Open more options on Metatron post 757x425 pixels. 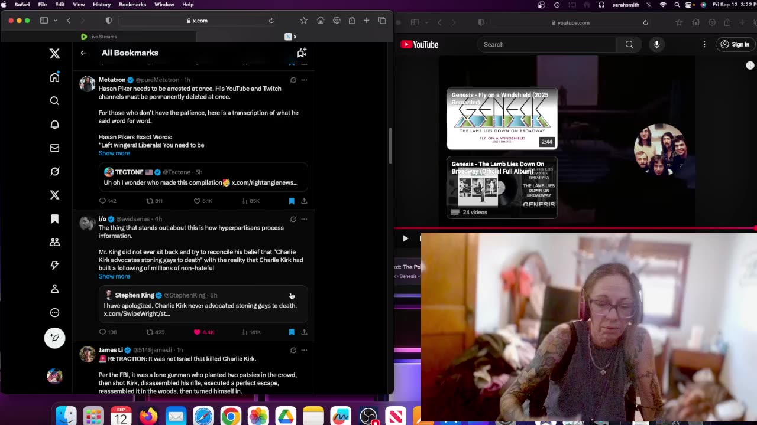(304, 80)
